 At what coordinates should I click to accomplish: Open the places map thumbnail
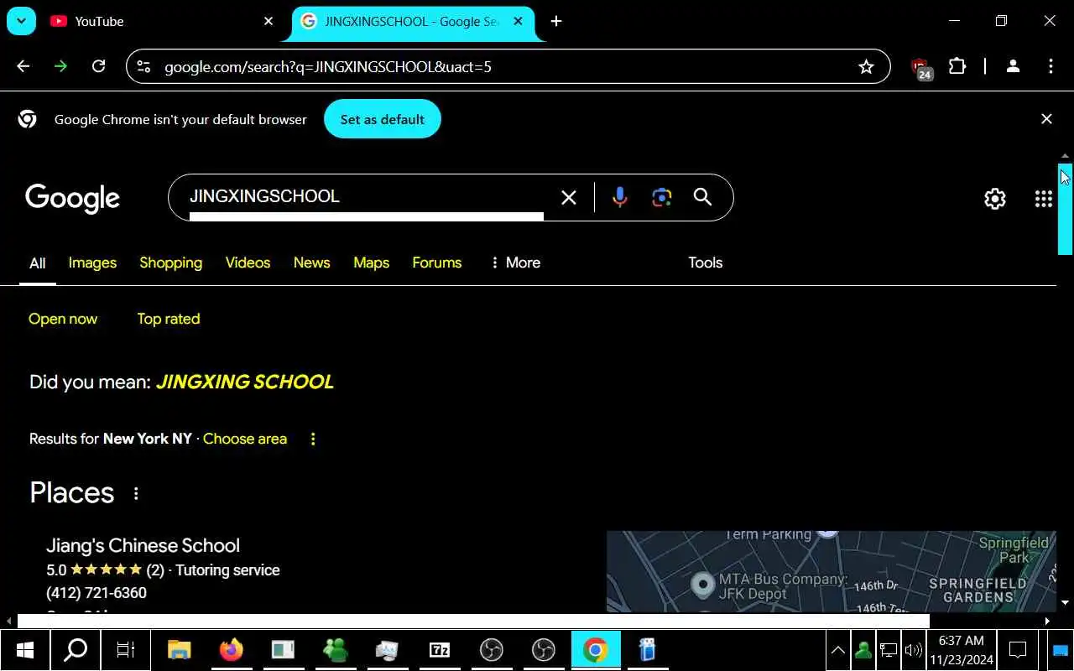831,571
